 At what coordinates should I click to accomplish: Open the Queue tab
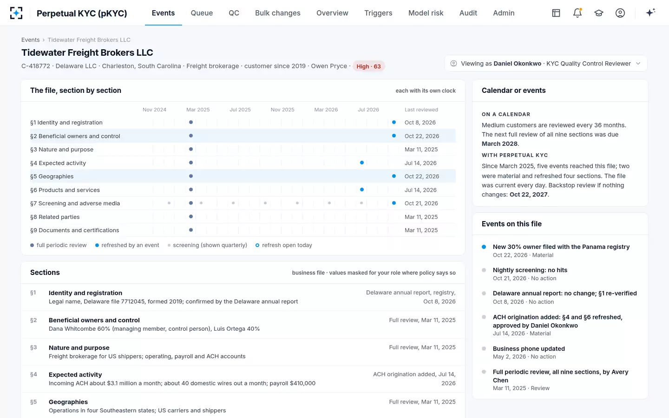coord(202,13)
